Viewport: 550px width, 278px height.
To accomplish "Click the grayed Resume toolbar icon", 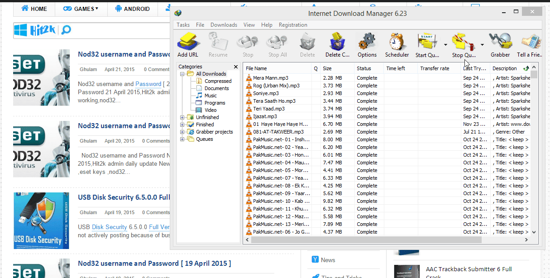I will 218,42.
